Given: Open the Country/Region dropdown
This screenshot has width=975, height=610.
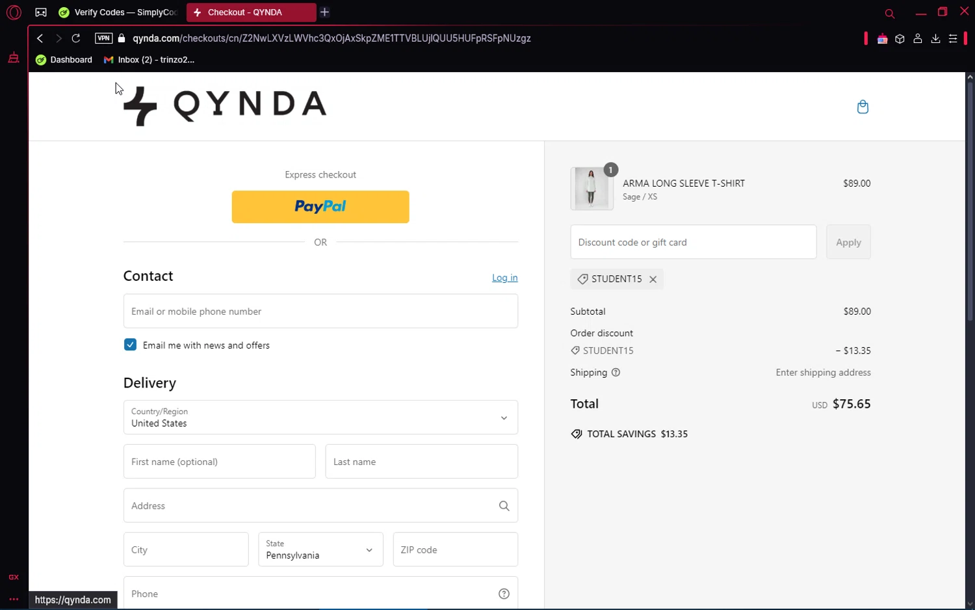Looking at the screenshot, I should [x=320, y=417].
